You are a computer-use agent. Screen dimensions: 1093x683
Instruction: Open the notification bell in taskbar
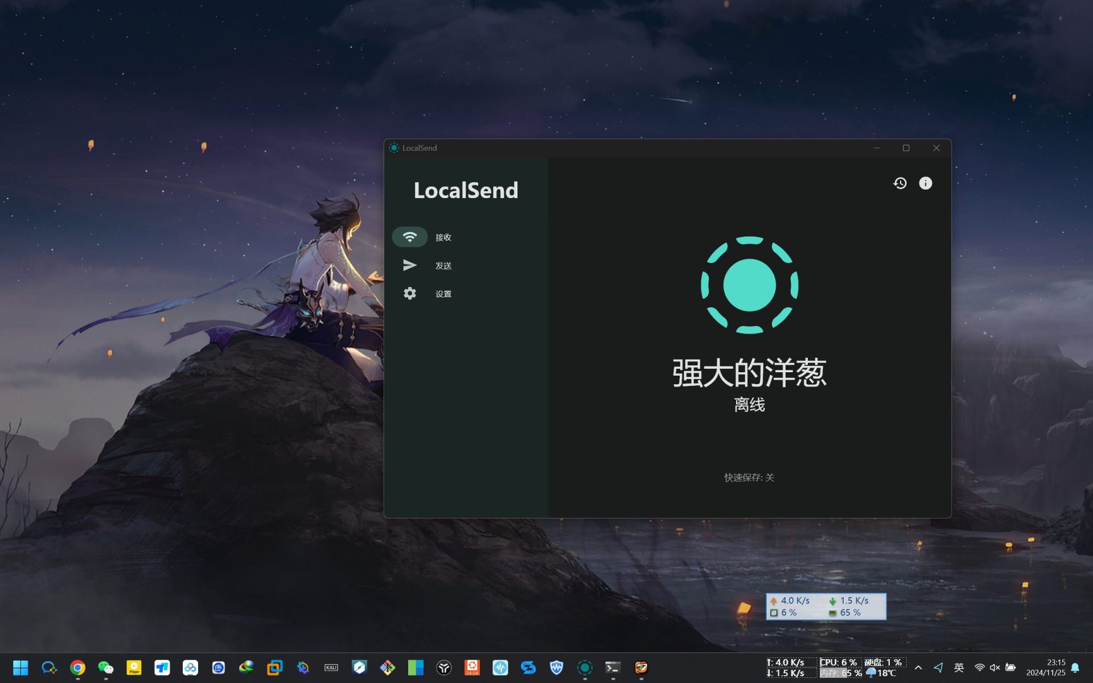pyautogui.click(x=1075, y=667)
